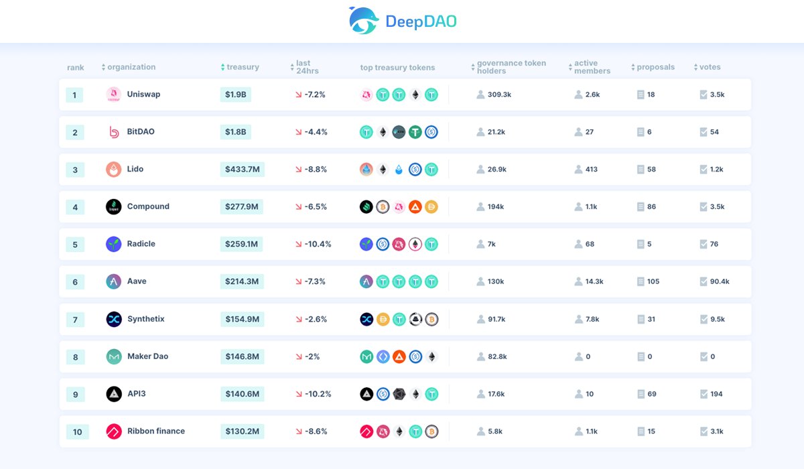The image size is (804, 469).
Task: Click the Uniswap organization logo
Action: pyautogui.click(x=113, y=94)
